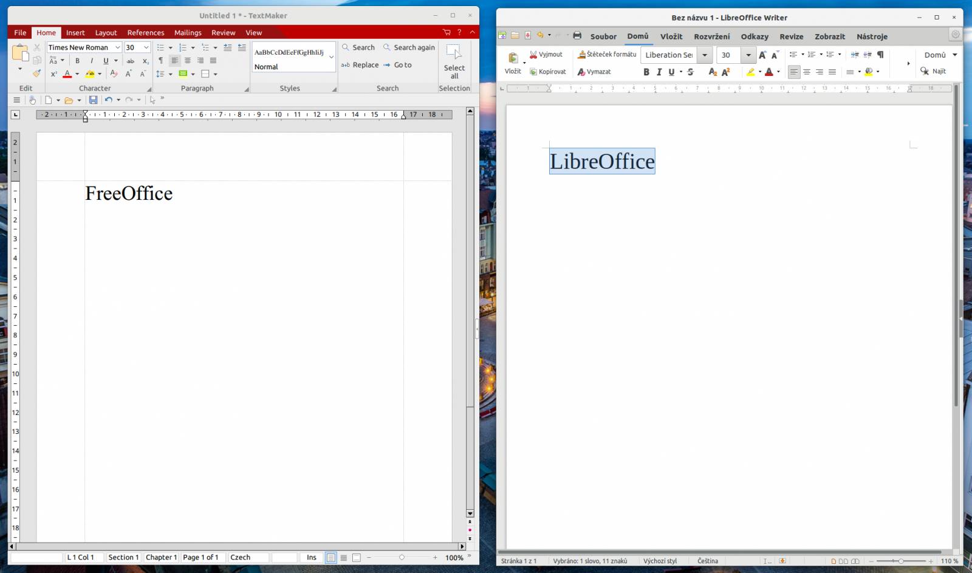This screenshot has height=573, width=972.
Task: Switch to References tab in TextMaker
Action: [x=146, y=33]
